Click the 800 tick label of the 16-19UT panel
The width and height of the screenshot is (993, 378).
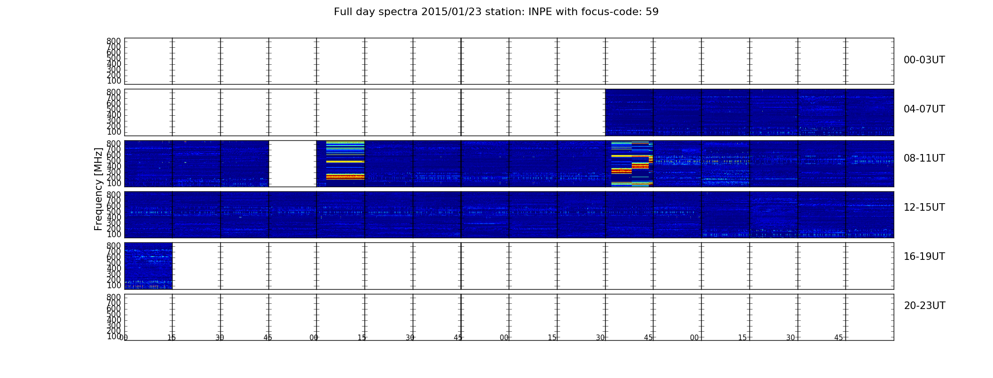click(113, 246)
